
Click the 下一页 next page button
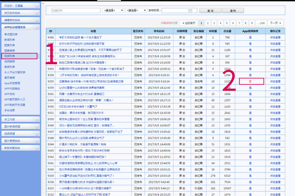coord(277,23)
